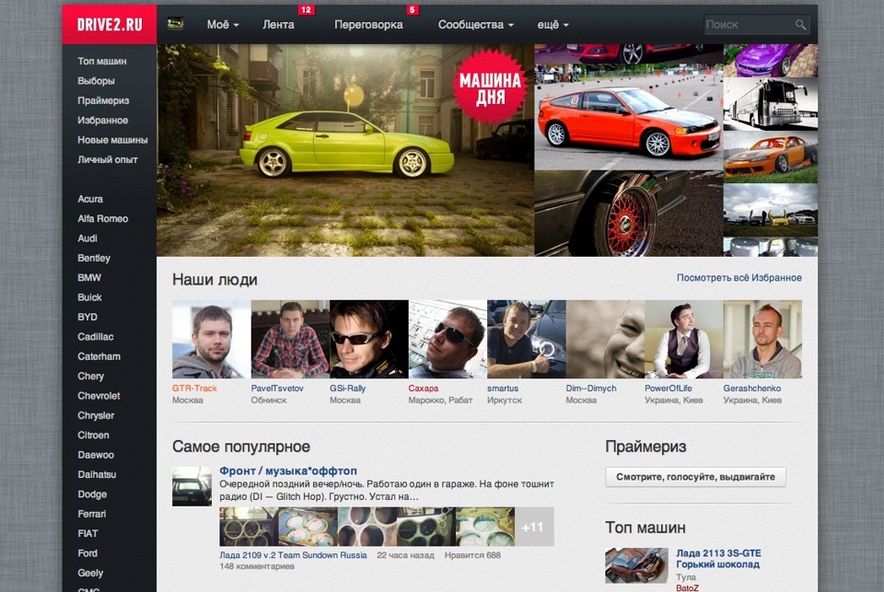The image size is (884, 592).
Task: Open GSi-Rally user profile photo
Action: tap(368, 339)
